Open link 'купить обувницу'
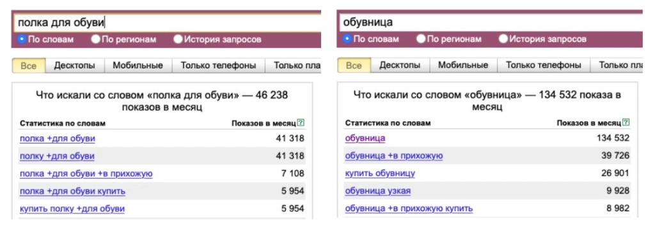This screenshot has height=245, width=655. tap(380, 174)
